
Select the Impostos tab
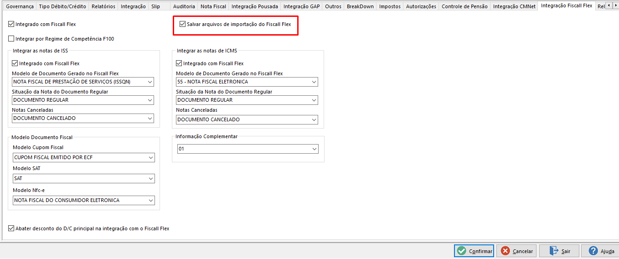coord(390,6)
